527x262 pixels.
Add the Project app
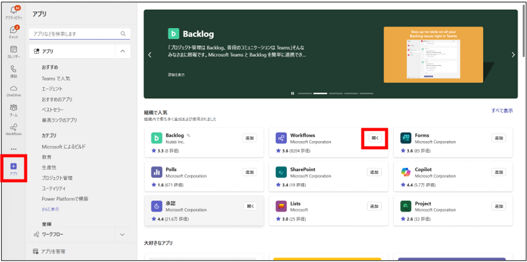click(499, 206)
